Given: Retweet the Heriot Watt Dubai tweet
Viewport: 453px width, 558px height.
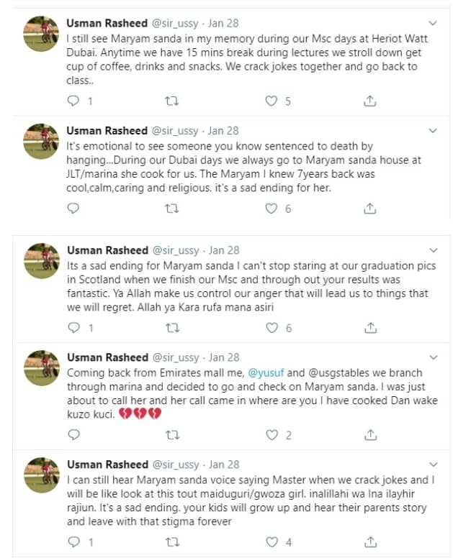Looking at the screenshot, I should click(171, 101).
